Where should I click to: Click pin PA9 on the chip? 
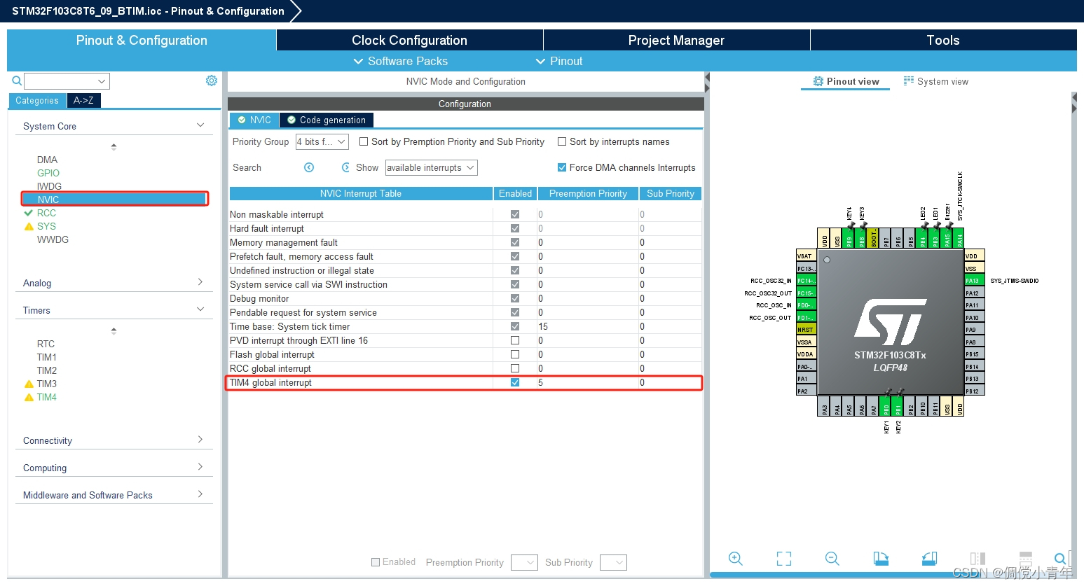[x=975, y=329]
